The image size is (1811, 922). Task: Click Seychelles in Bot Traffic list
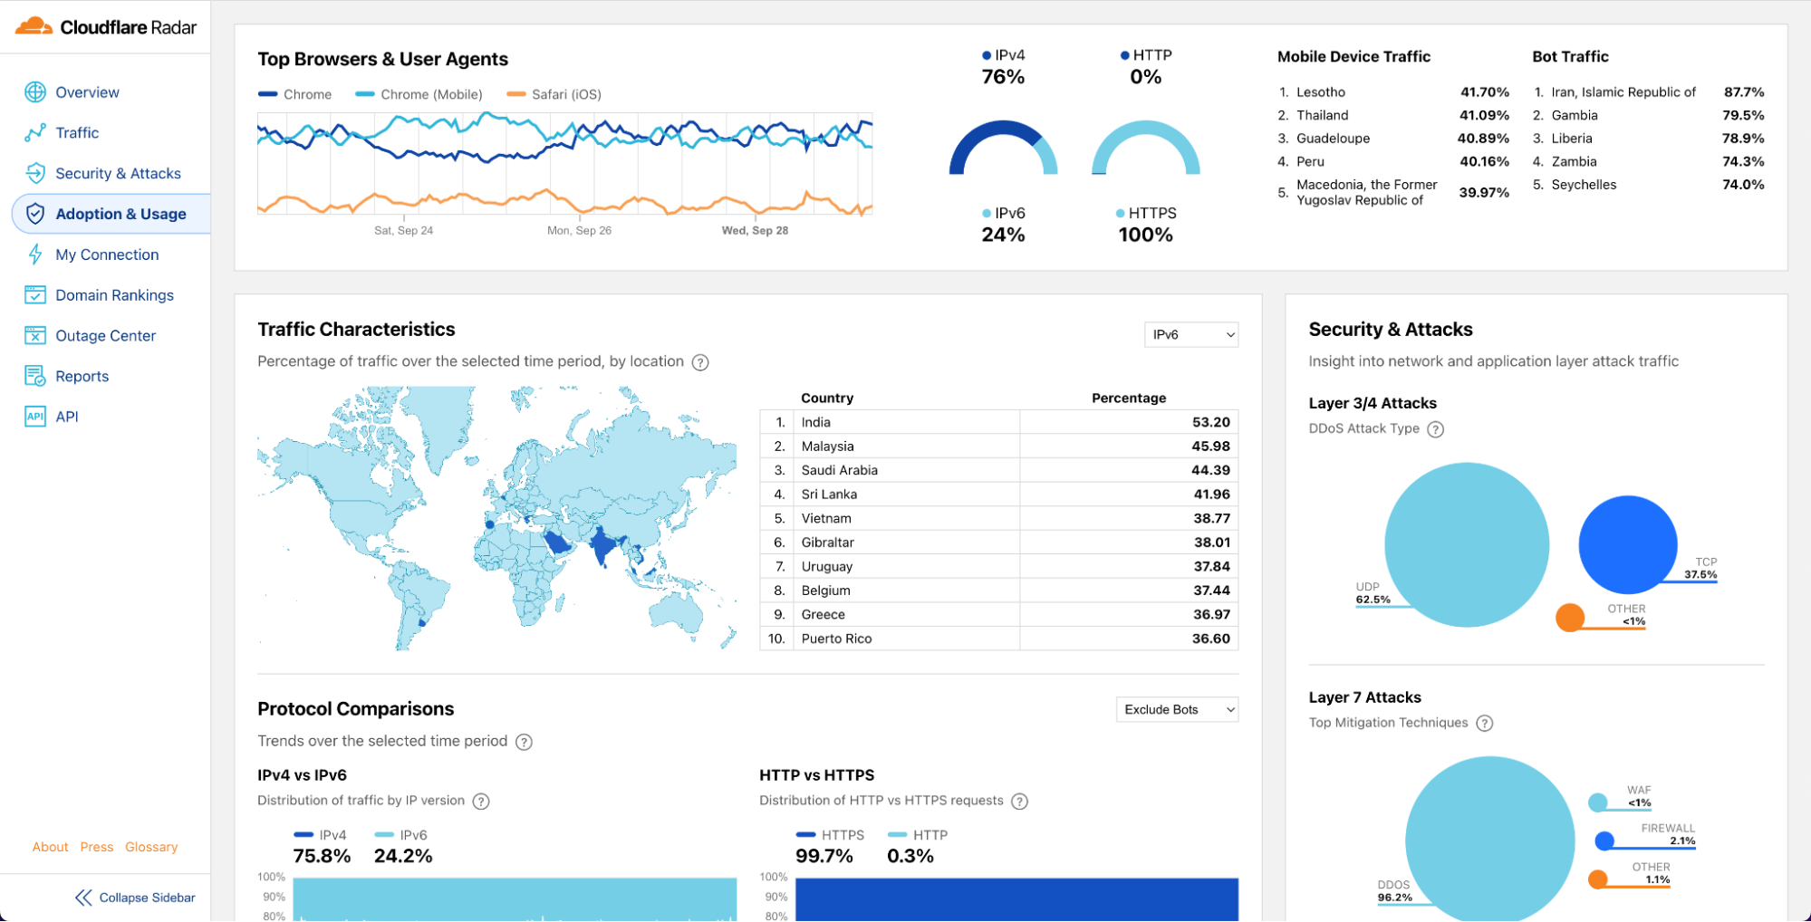click(1648, 185)
